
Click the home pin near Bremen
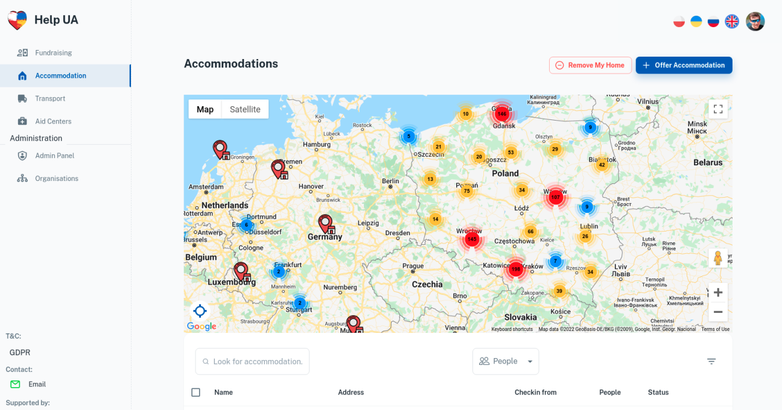click(279, 169)
